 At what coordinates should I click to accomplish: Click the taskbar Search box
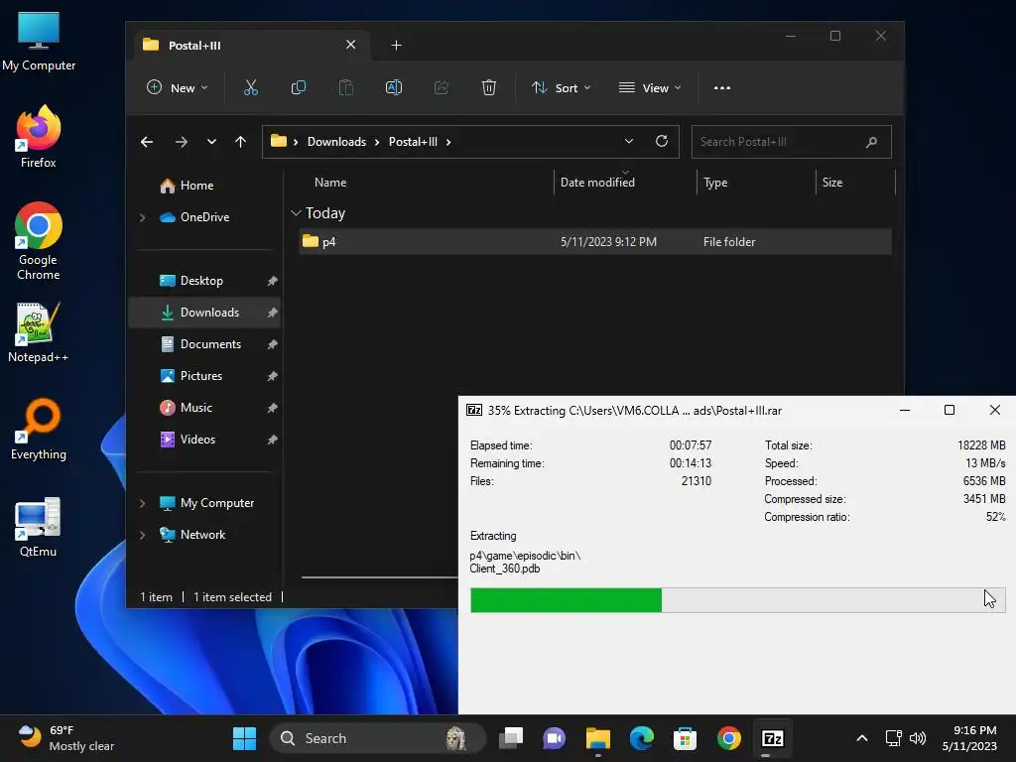(376, 738)
